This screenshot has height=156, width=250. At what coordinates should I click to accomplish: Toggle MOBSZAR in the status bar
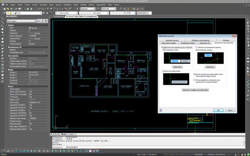(x=211, y=154)
